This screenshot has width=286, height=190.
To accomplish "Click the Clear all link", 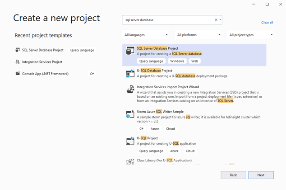I will 267,23.
